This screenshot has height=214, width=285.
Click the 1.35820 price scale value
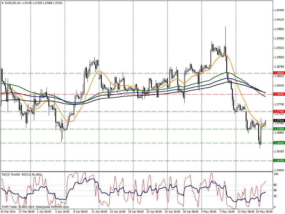[279, 170]
